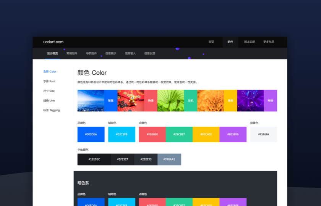Open 字体 Font in the sidebar

(x=49, y=81)
